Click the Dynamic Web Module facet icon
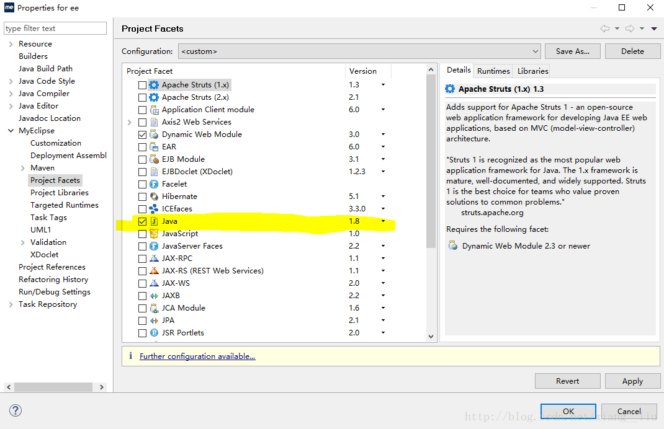This screenshot has height=429, width=664. point(154,135)
